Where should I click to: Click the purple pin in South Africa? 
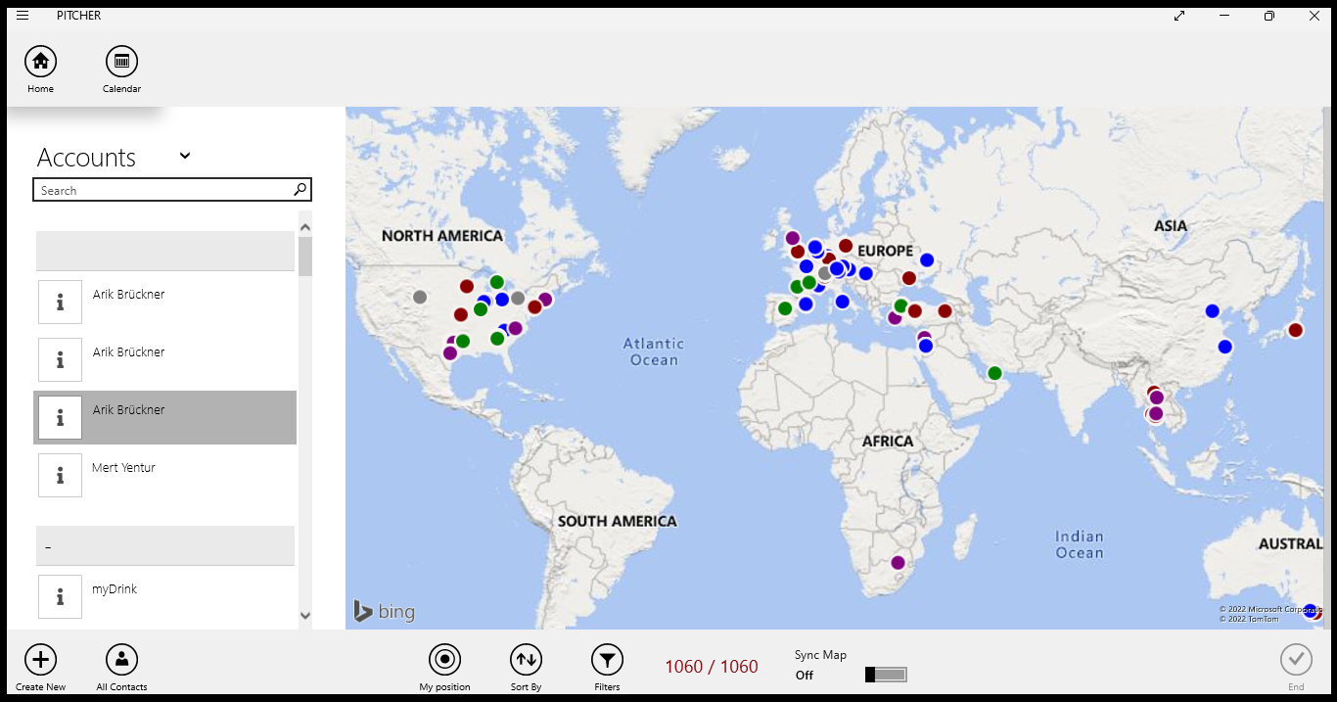click(x=898, y=562)
